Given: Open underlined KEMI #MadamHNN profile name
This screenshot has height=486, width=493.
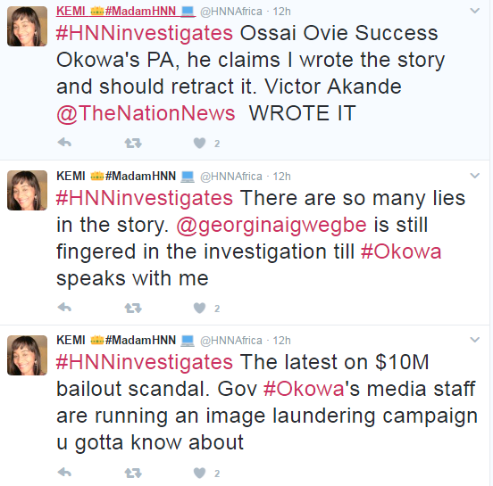Looking at the screenshot, I should coord(126,12).
